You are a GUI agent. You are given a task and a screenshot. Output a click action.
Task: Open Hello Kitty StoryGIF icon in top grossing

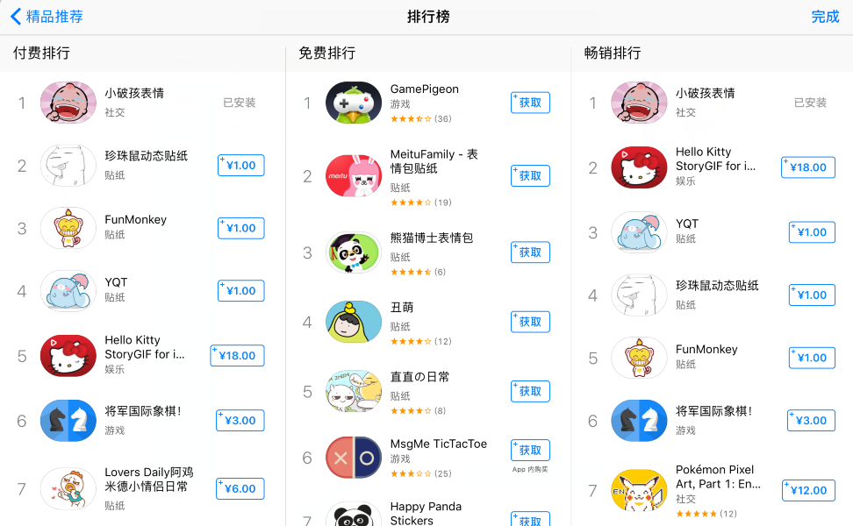[639, 167]
